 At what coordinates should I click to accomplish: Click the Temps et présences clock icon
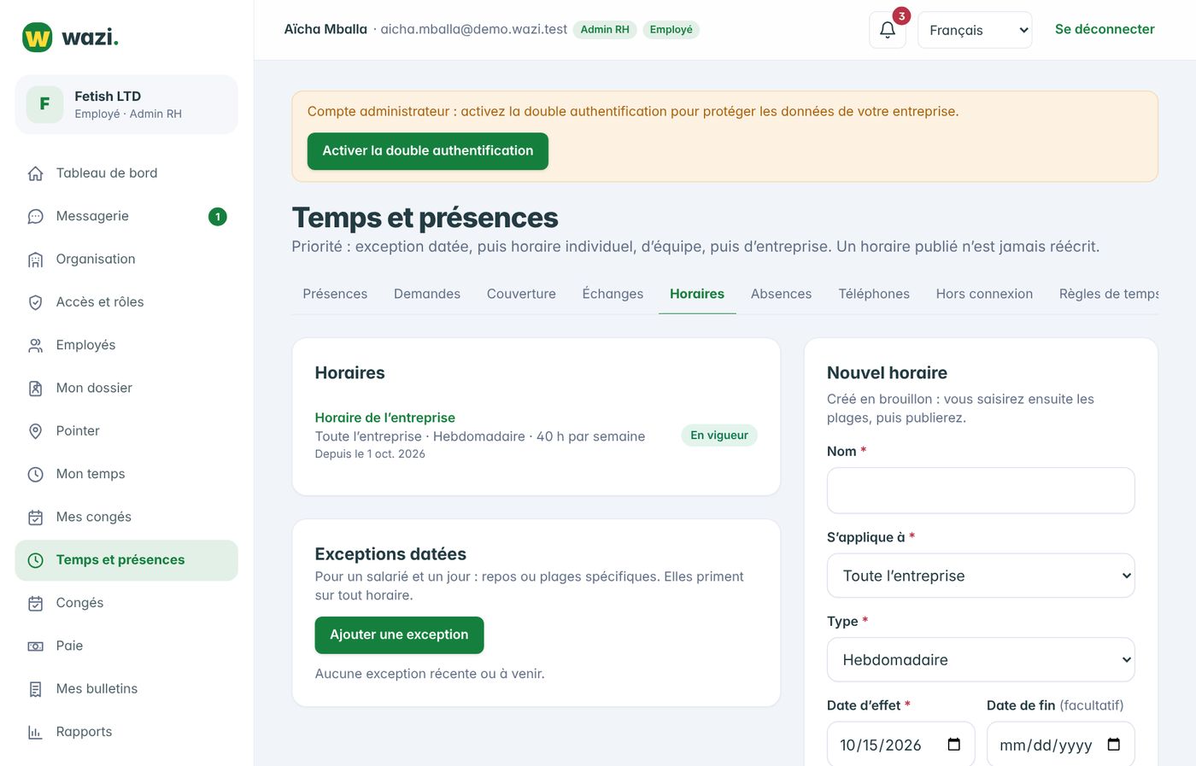[x=35, y=560]
